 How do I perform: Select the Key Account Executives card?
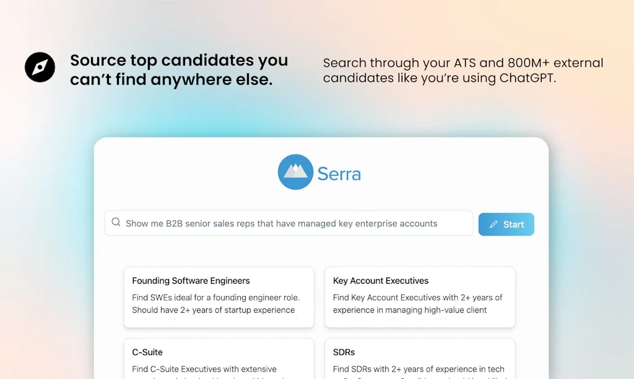click(x=420, y=297)
